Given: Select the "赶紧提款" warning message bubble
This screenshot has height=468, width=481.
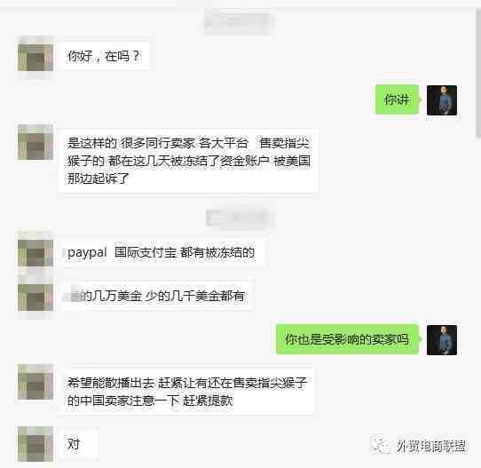Looking at the screenshot, I should point(187,392).
